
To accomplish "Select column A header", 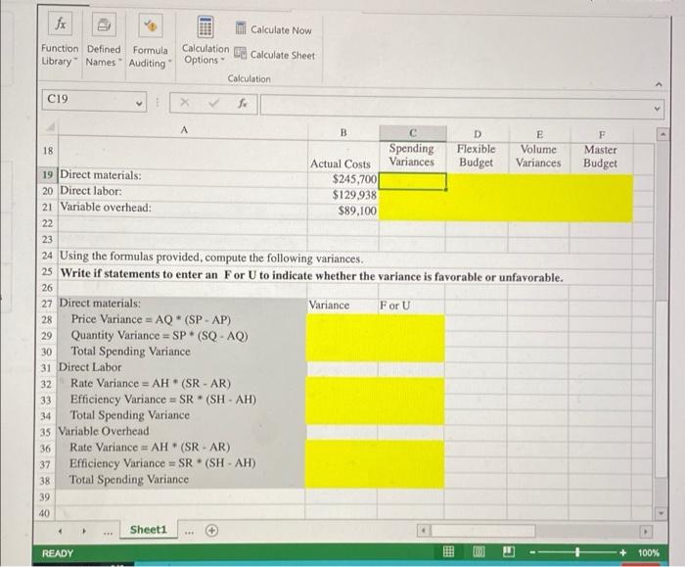I will pos(184,130).
